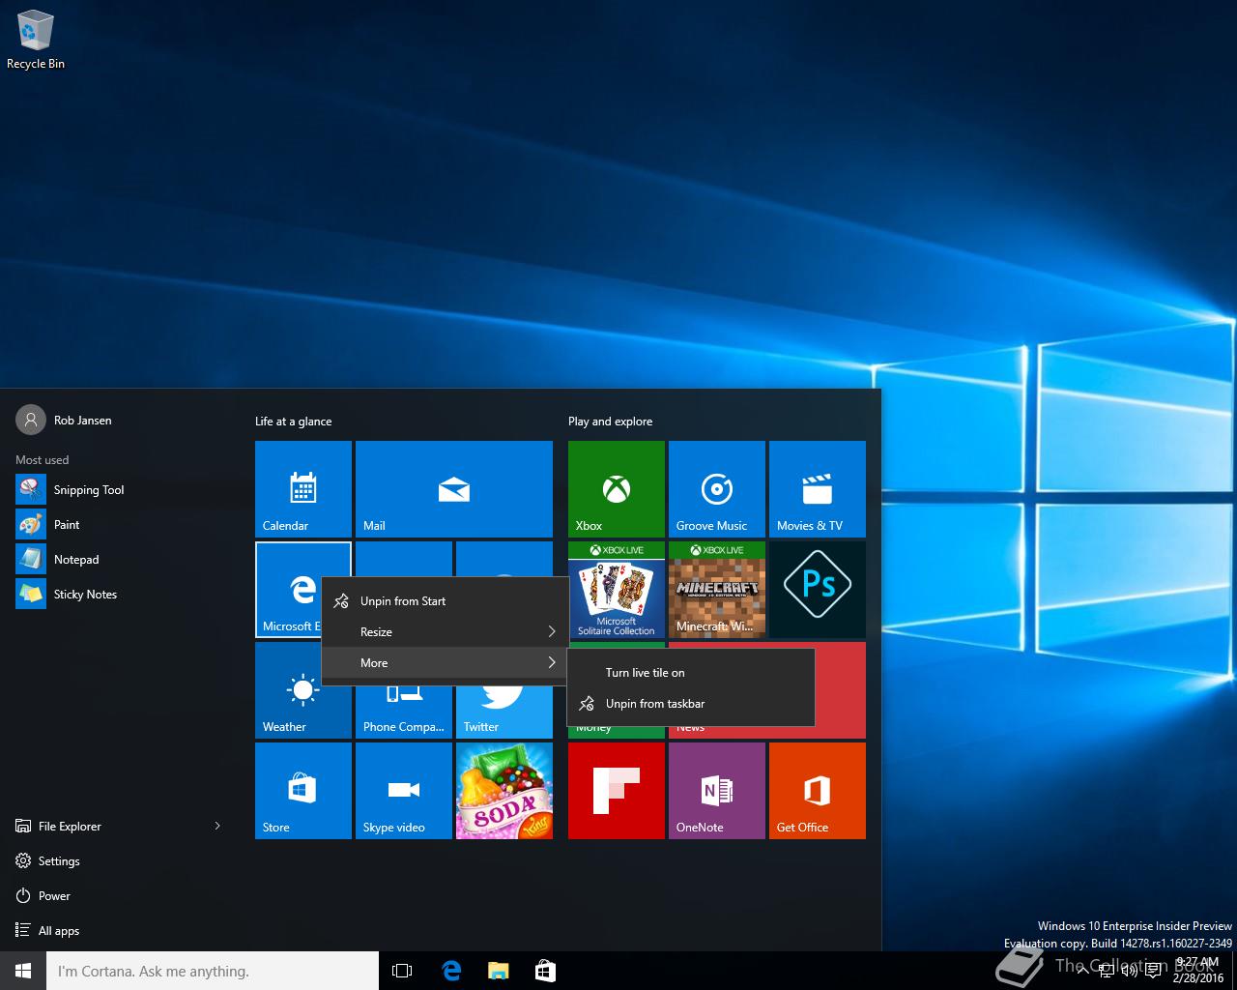Open Settings from Start menu
Screen dimensions: 1237x990
(59, 861)
